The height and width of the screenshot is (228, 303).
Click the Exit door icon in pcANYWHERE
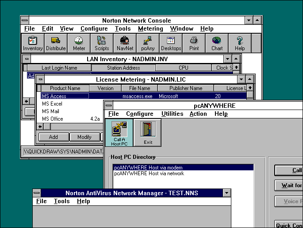(148, 133)
